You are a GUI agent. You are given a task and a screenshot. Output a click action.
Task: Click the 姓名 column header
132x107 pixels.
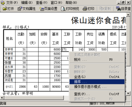point(9,39)
